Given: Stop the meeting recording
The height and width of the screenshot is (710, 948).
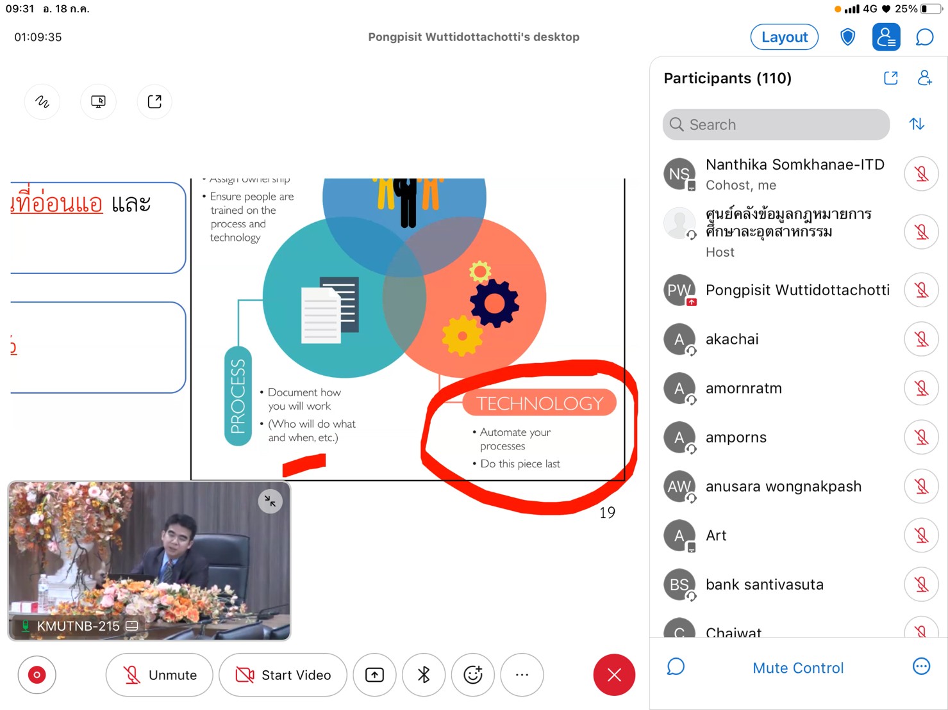Looking at the screenshot, I should pyautogui.click(x=37, y=675).
